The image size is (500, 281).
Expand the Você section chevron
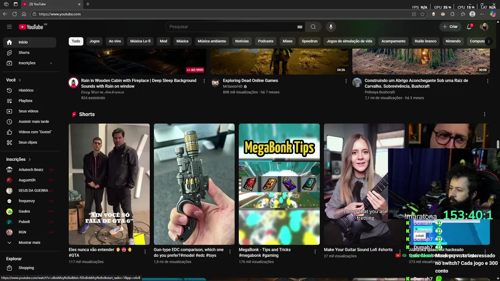coord(20,80)
